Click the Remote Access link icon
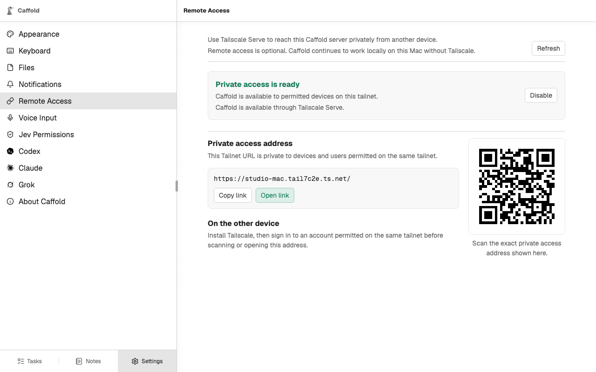 10,101
